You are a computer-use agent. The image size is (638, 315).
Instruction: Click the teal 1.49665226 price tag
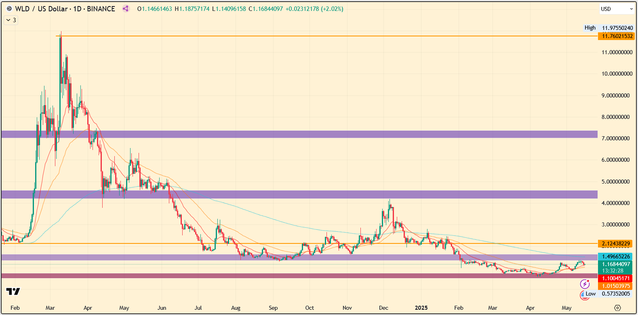(615, 256)
